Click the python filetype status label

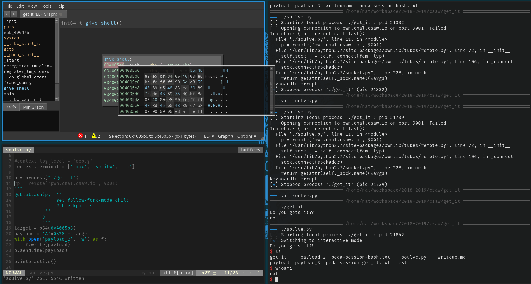tap(149, 273)
